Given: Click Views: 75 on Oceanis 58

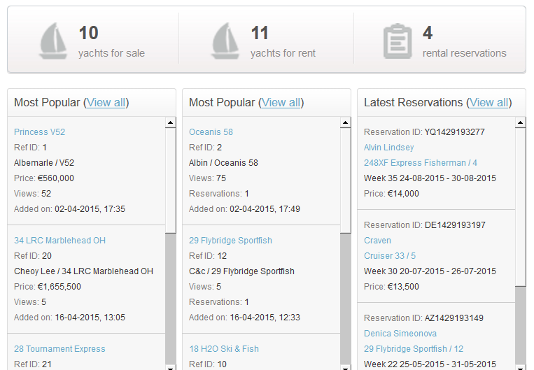Looking at the screenshot, I should click(x=207, y=178).
